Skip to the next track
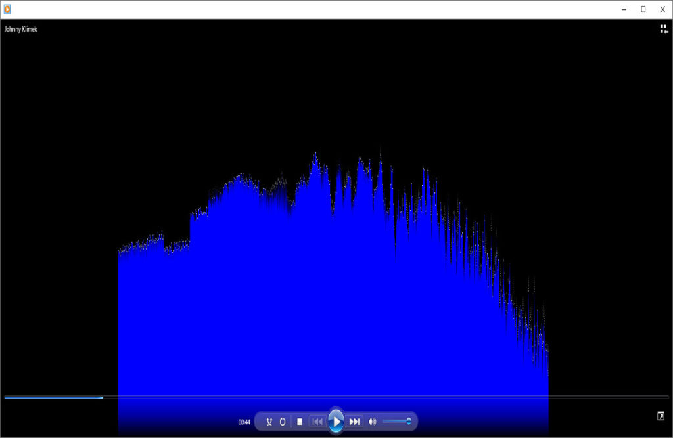 tap(354, 422)
